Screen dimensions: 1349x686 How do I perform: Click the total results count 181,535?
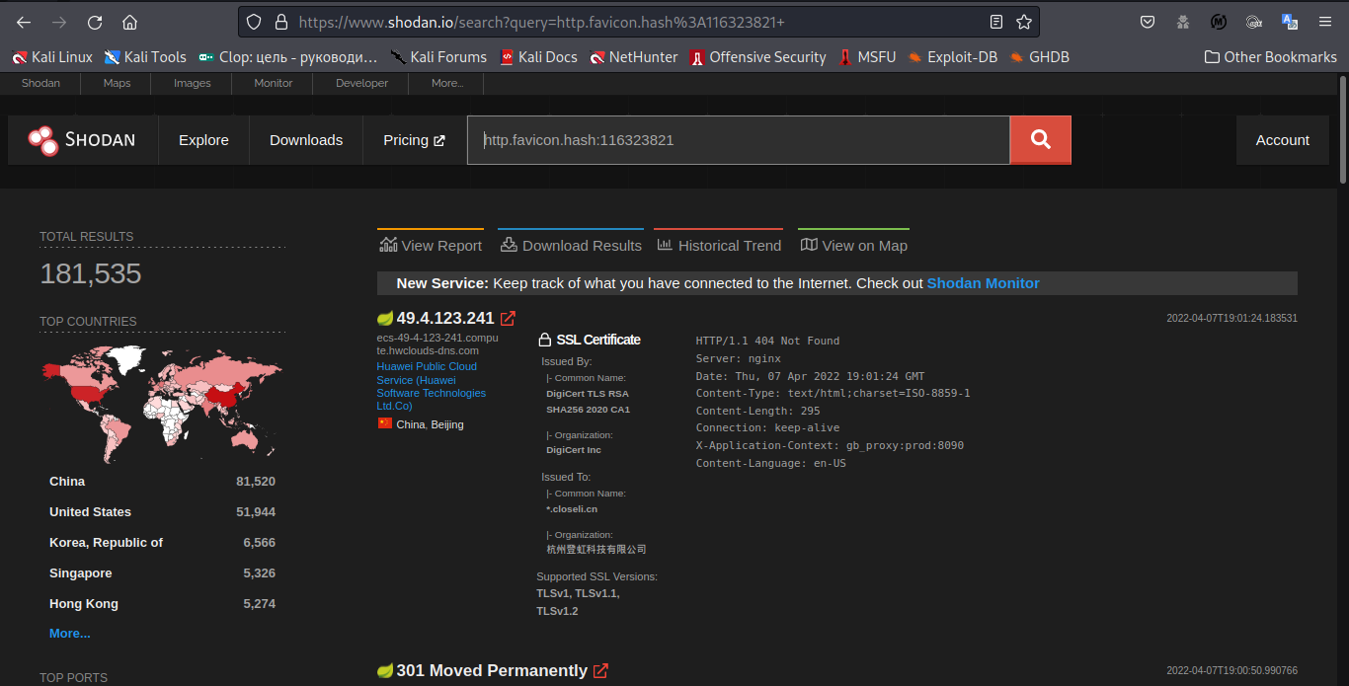[x=91, y=274]
